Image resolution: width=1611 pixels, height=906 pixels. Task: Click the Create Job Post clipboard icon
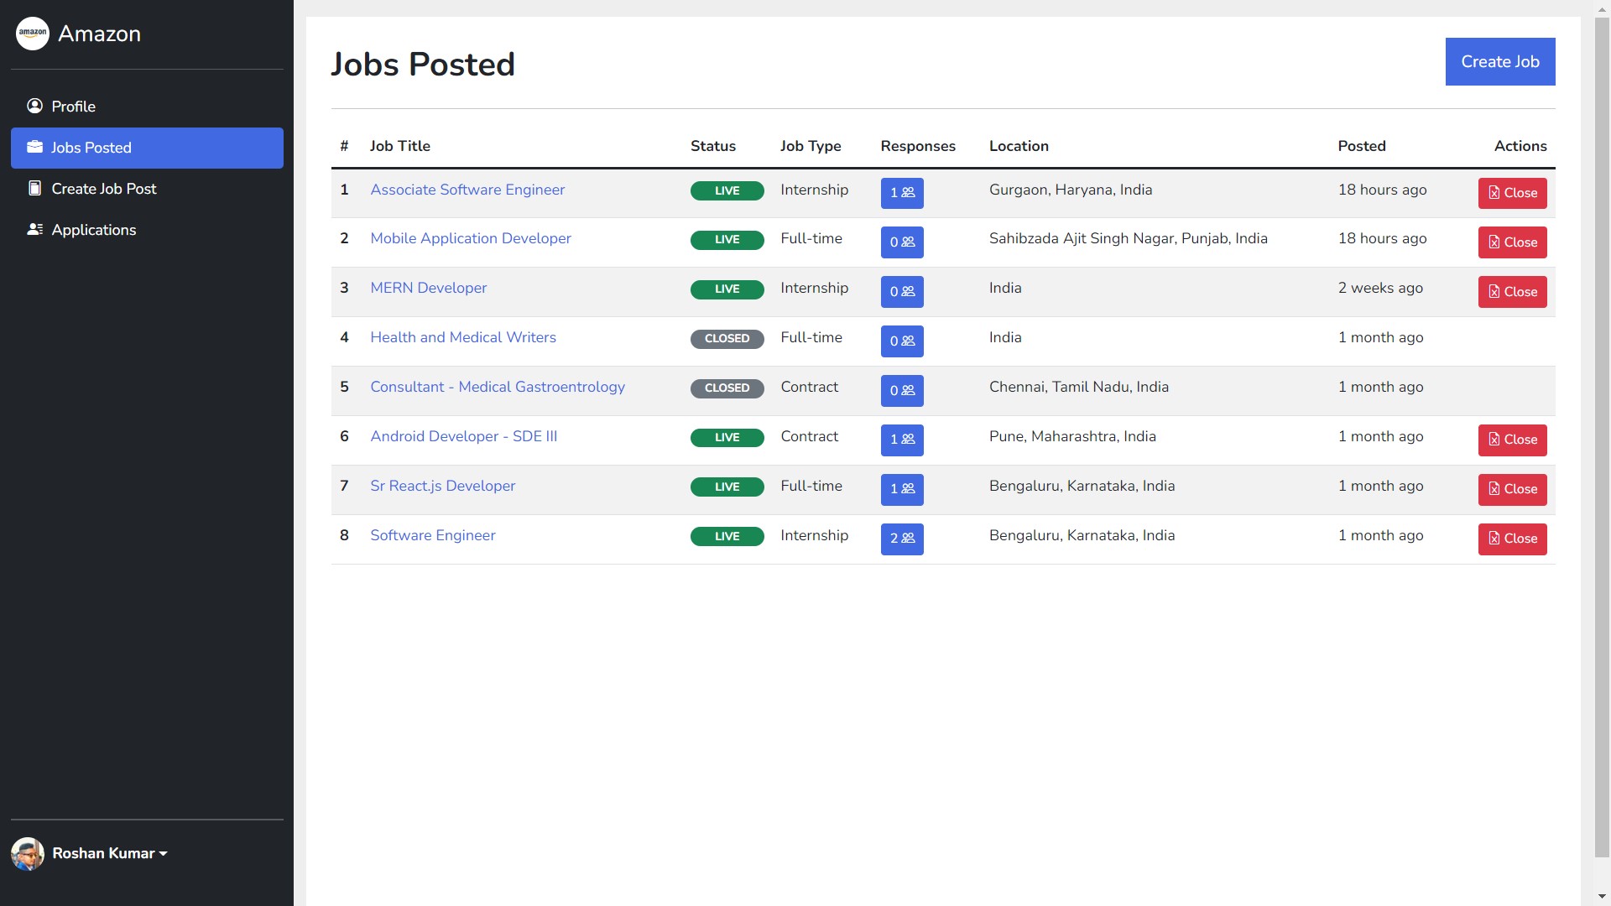[34, 188]
